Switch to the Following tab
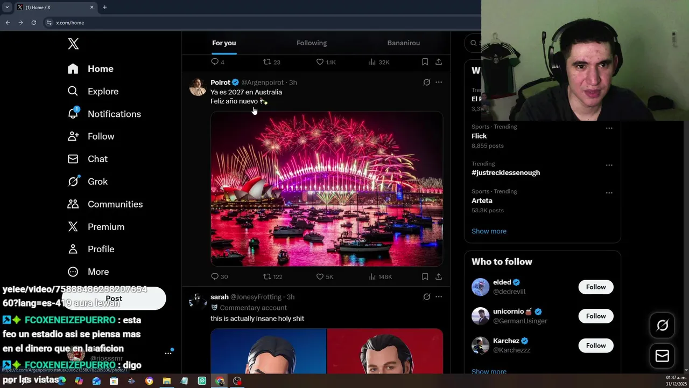The width and height of the screenshot is (689, 388). click(x=312, y=43)
